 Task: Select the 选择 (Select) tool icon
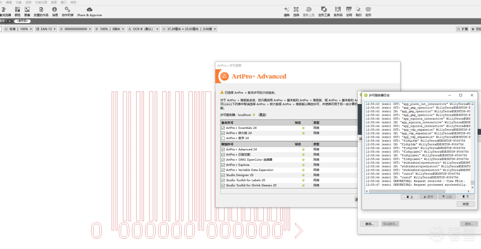pyautogui.click(x=296, y=9)
